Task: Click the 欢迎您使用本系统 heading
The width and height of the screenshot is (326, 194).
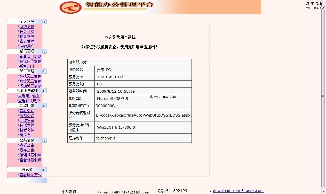Action: (x=120, y=37)
